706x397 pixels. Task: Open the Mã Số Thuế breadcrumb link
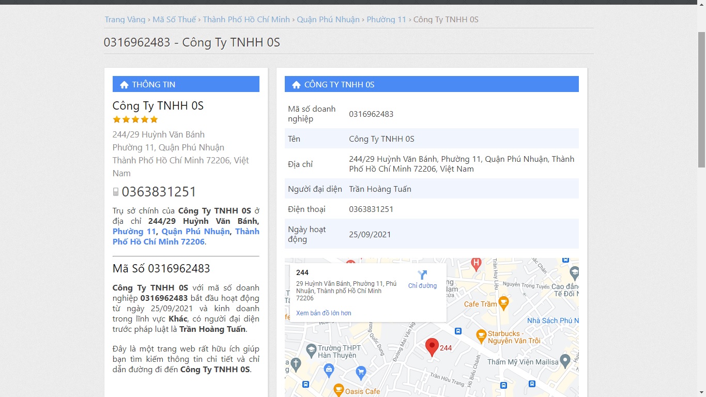(x=174, y=20)
